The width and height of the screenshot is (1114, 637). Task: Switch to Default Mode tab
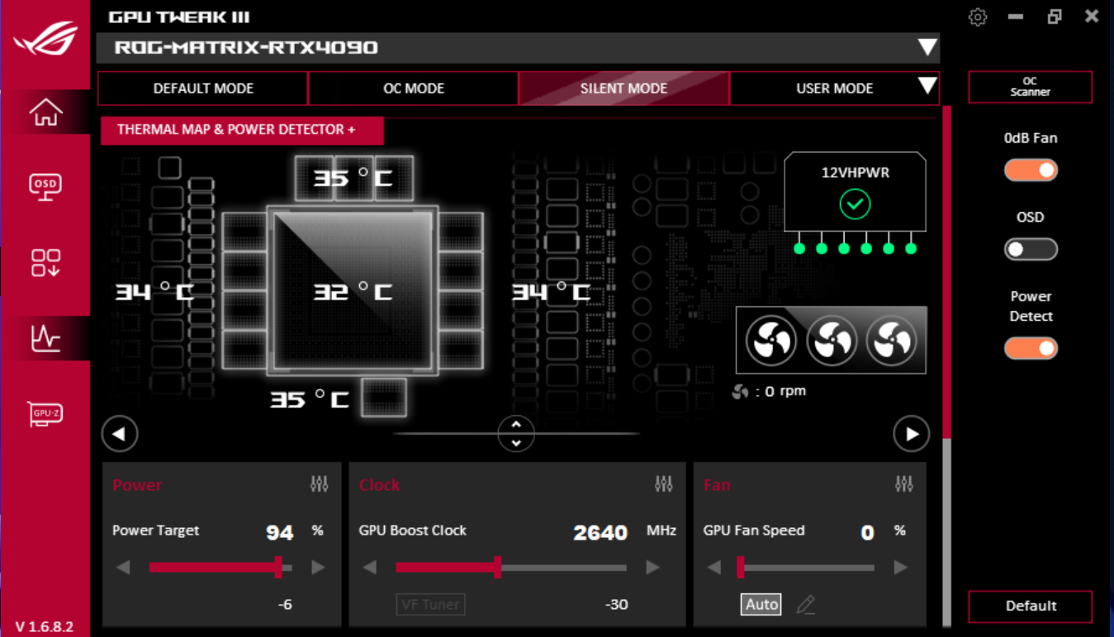pos(203,88)
